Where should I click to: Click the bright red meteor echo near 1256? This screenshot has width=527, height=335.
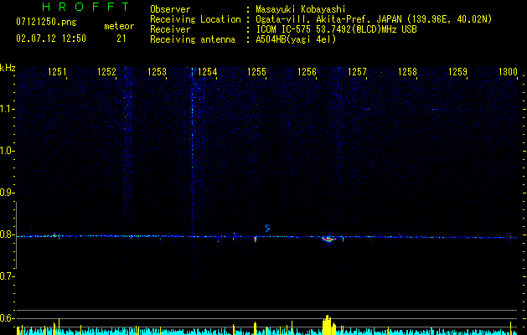click(x=328, y=239)
